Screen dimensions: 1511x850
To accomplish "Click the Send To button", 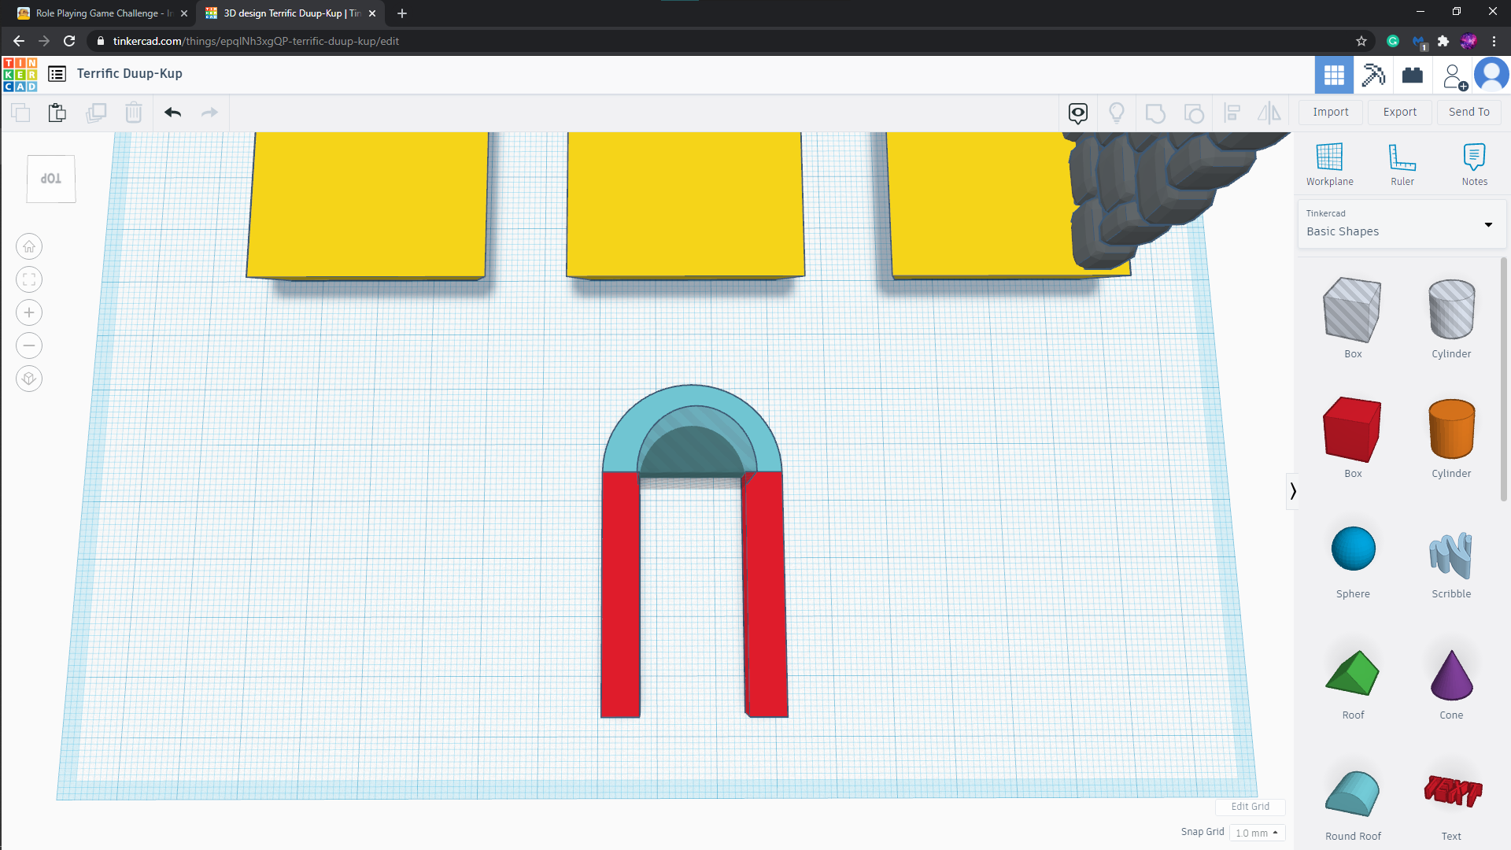I will (x=1469, y=112).
